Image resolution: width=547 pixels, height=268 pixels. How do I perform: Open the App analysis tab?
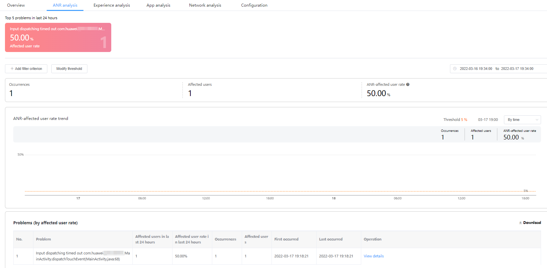tap(158, 5)
